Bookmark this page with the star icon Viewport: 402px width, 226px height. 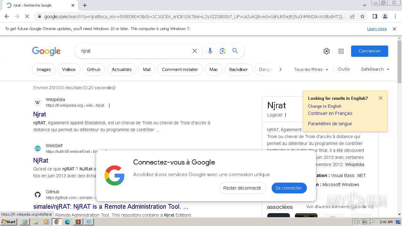pos(362,16)
